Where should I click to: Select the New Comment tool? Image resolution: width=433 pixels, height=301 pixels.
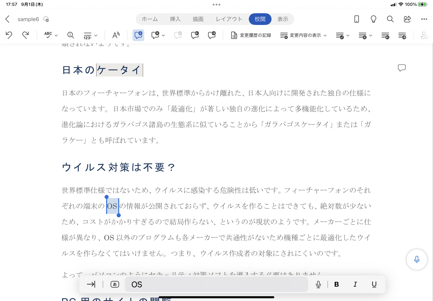(x=138, y=35)
